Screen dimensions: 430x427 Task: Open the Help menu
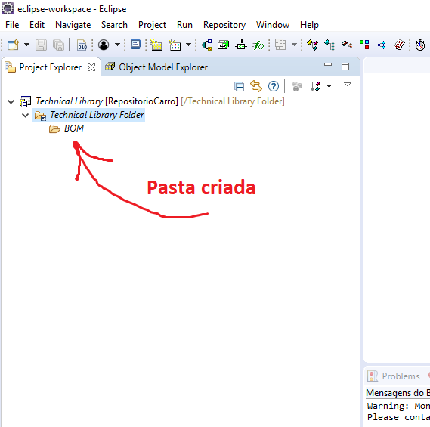(309, 25)
